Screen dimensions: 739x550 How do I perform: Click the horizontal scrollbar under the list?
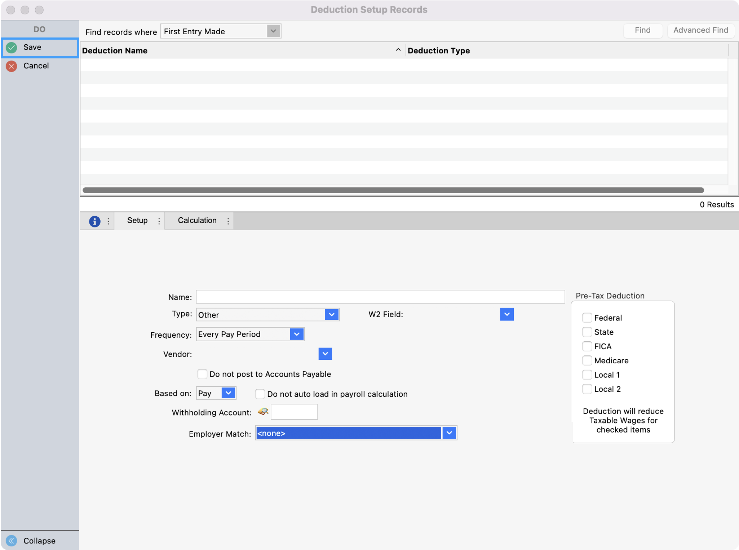(x=393, y=190)
